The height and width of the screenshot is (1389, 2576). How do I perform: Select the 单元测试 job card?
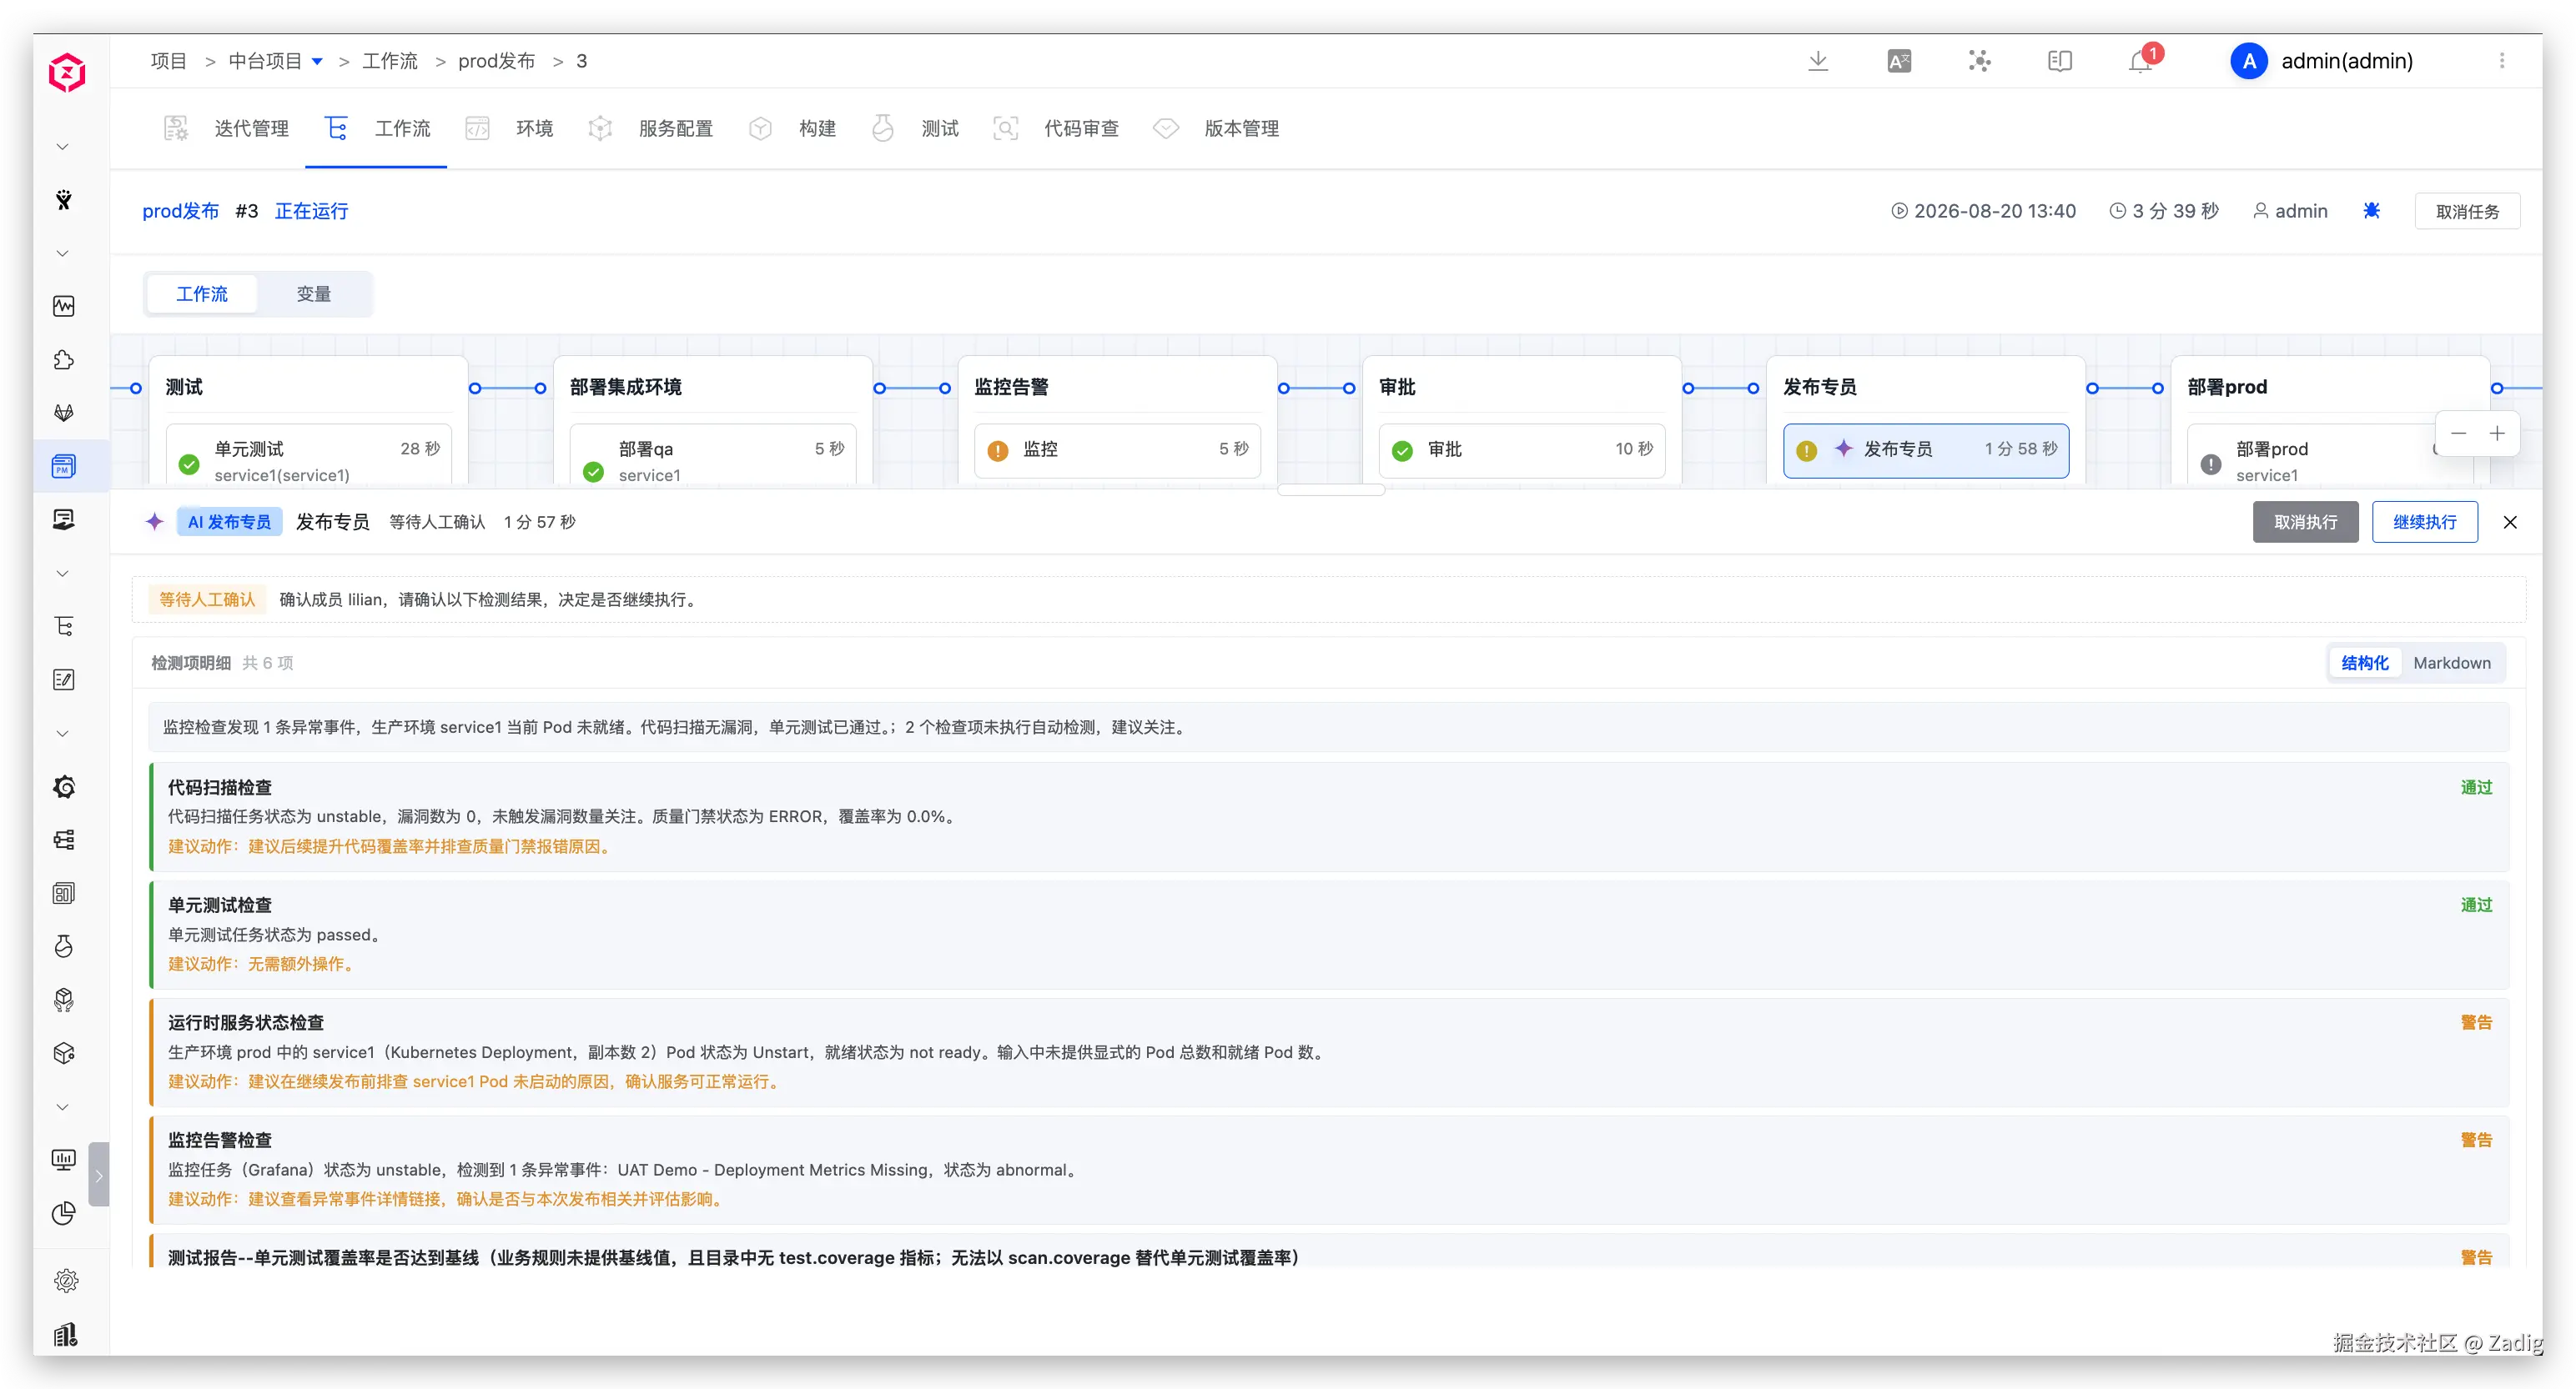(309, 454)
